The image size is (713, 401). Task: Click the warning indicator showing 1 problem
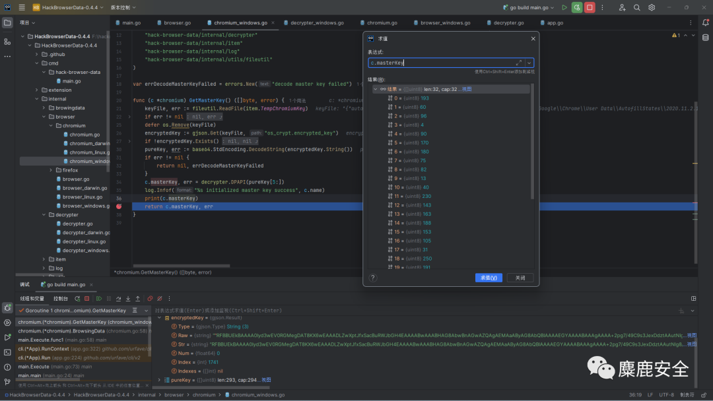pos(676,36)
